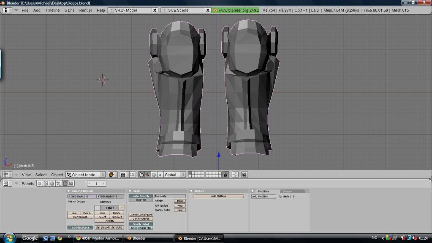The height and width of the screenshot is (243, 432).
Task: Collapse the Modifiers panel triangle
Action: pos(253,191)
